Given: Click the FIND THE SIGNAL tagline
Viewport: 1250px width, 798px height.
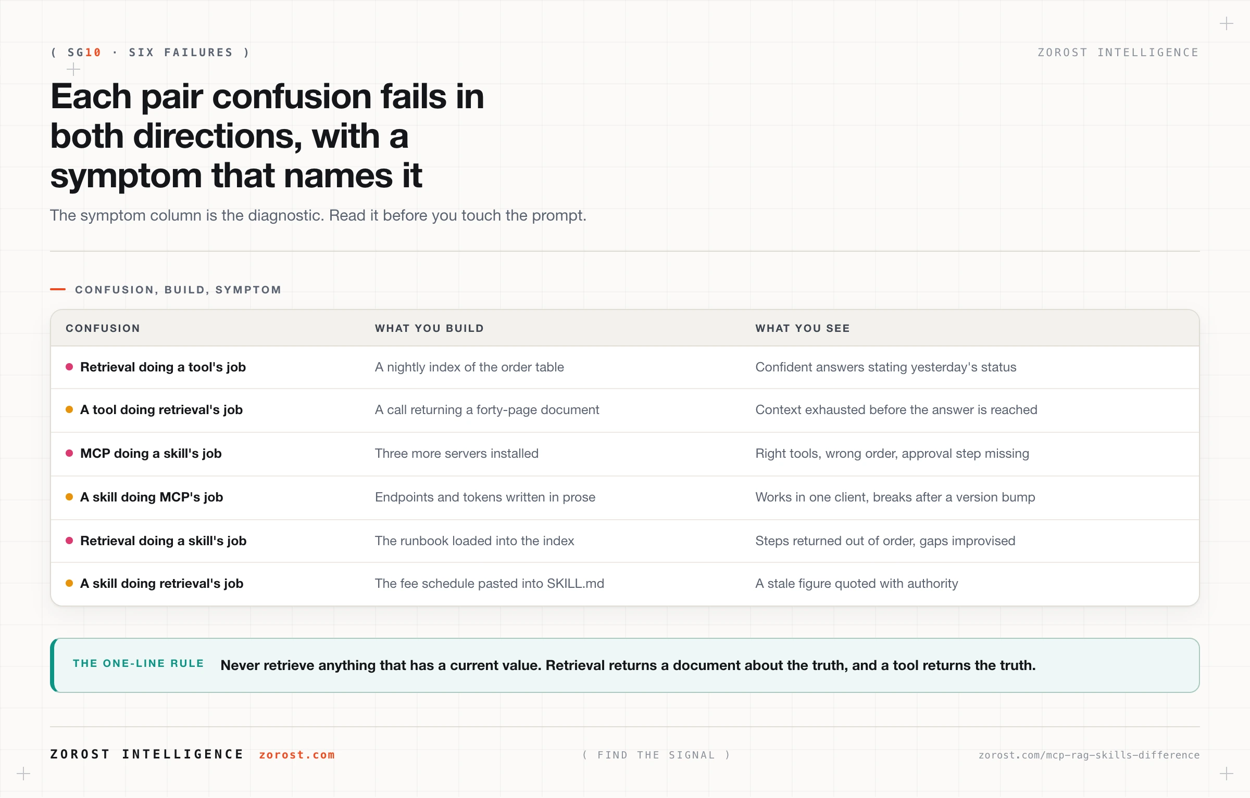Looking at the screenshot, I should (x=656, y=755).
